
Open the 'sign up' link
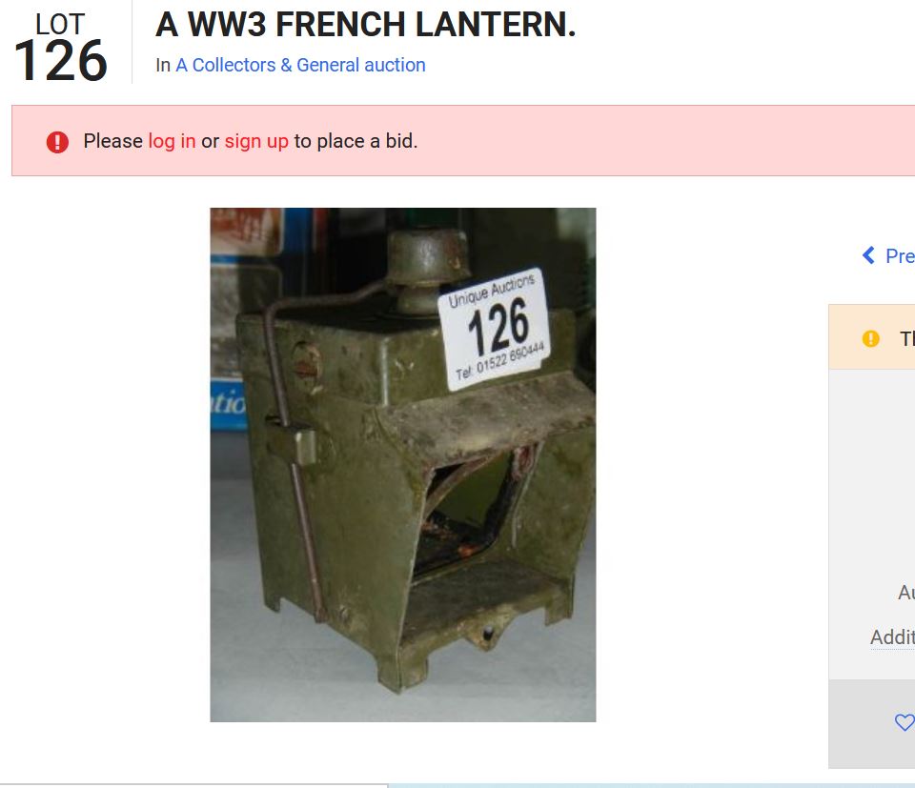coord(256,141)
